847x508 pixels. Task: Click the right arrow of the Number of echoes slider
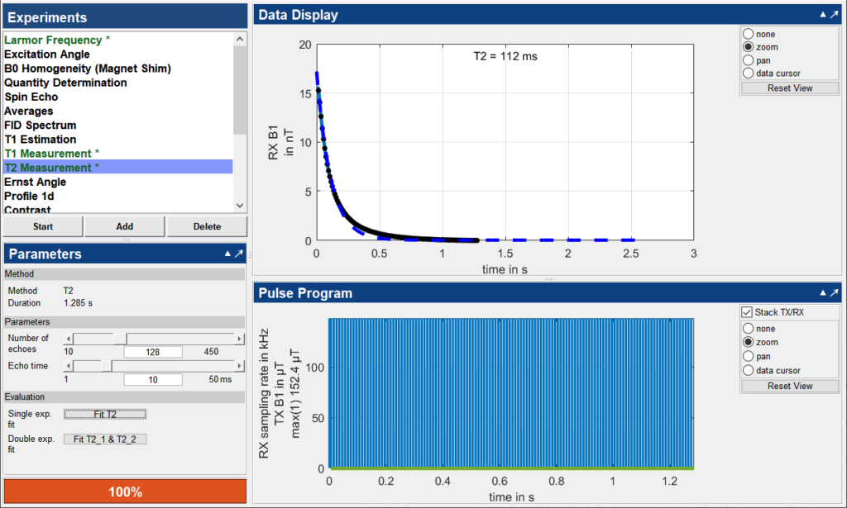click(240, 339)
